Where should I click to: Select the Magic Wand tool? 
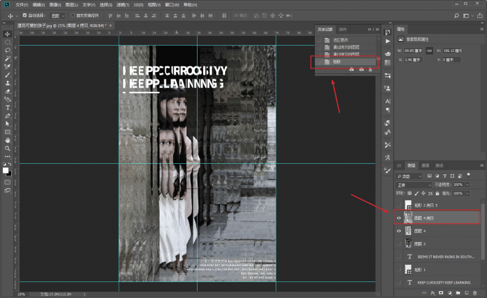[x=8, y=58]
